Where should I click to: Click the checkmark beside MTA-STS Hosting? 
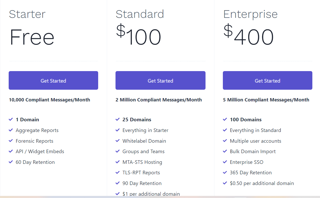pos(118,162)
